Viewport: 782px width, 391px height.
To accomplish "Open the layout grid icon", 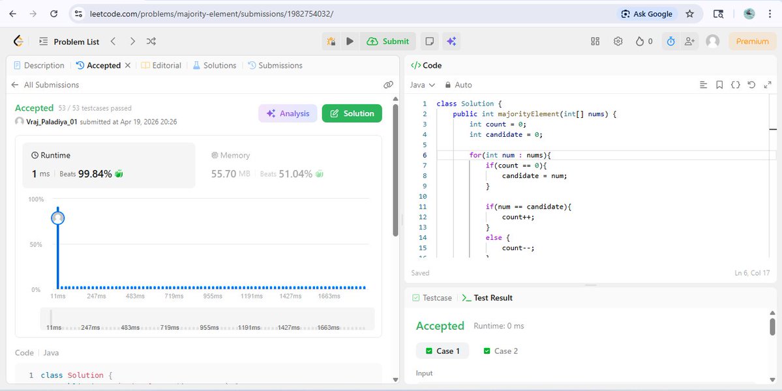I will (595, 41).
